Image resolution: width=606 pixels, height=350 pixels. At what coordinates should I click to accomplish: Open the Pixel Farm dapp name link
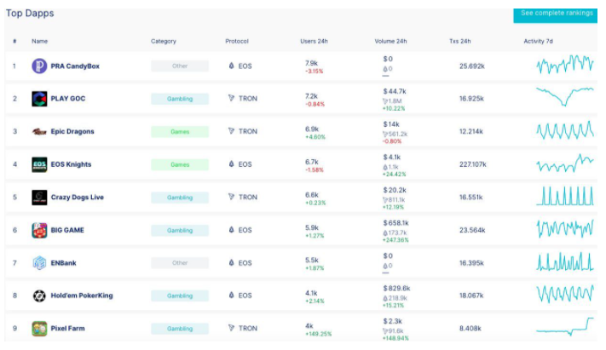[x=67, y=329]
